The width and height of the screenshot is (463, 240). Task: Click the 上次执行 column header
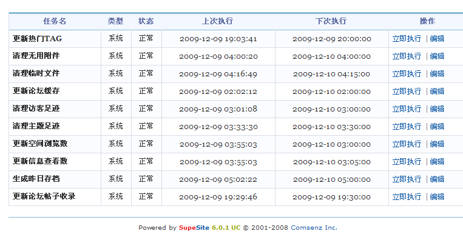tap(218, 21)
